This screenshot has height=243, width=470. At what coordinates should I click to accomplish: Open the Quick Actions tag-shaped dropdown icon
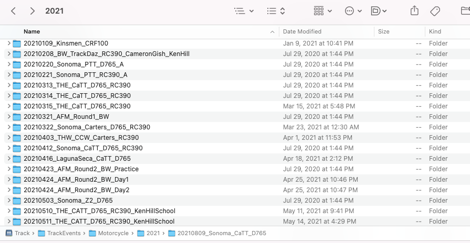pos(379,11)
